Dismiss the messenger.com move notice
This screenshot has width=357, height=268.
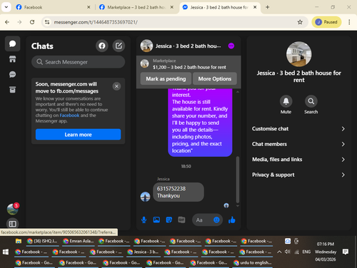tap(116, 86)
